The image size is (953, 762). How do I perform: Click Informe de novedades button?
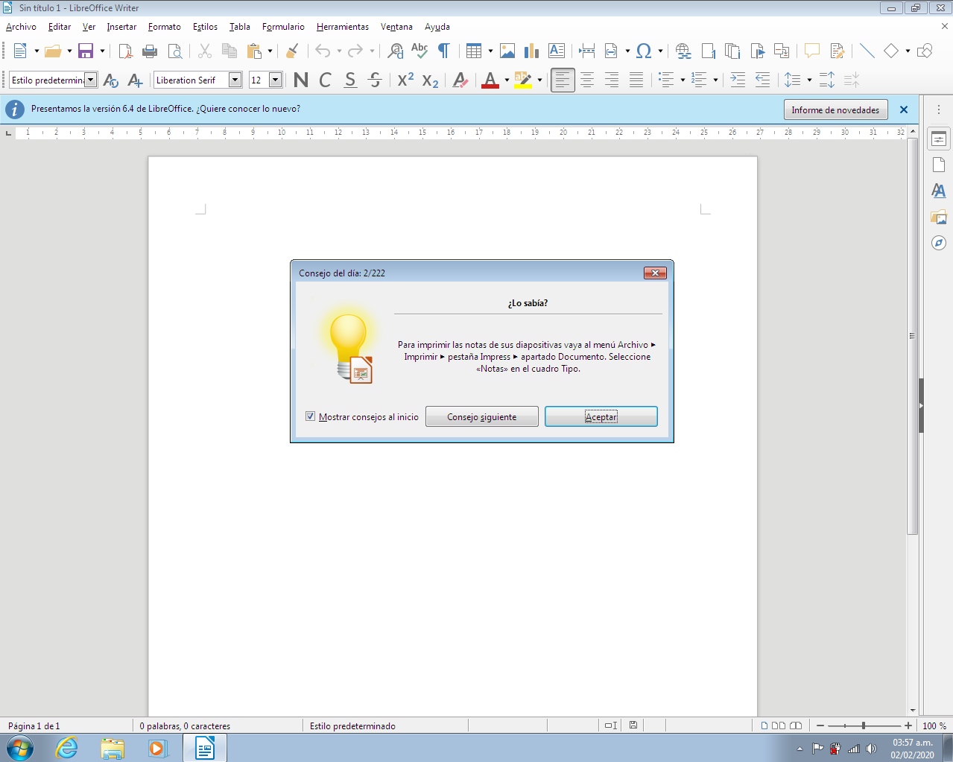[x=835, y=109]
